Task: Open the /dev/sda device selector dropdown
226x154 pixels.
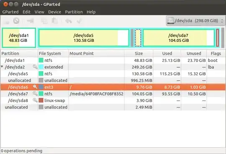Action: point(195,21)
